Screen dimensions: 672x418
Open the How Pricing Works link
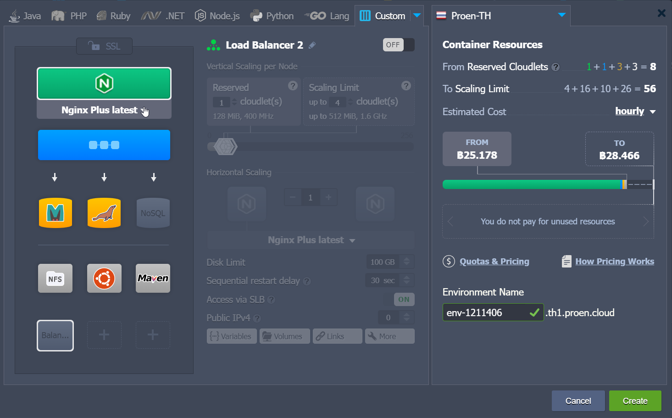[x=615, y=261]
